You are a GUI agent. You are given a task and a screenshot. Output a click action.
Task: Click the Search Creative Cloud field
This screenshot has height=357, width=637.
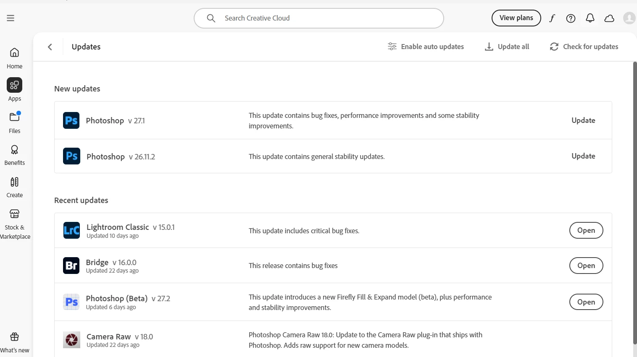coord(318,18)
